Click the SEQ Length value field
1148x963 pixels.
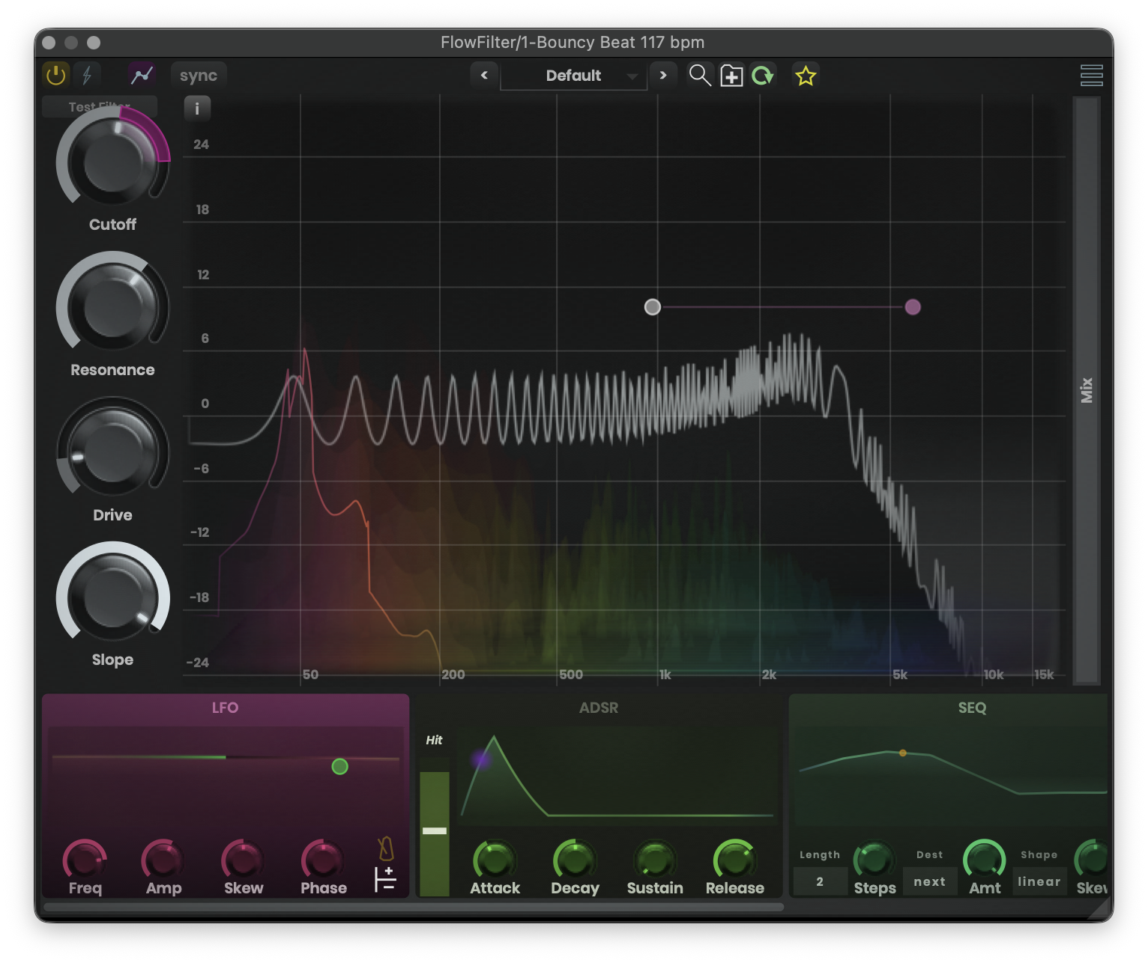point(820,882)
